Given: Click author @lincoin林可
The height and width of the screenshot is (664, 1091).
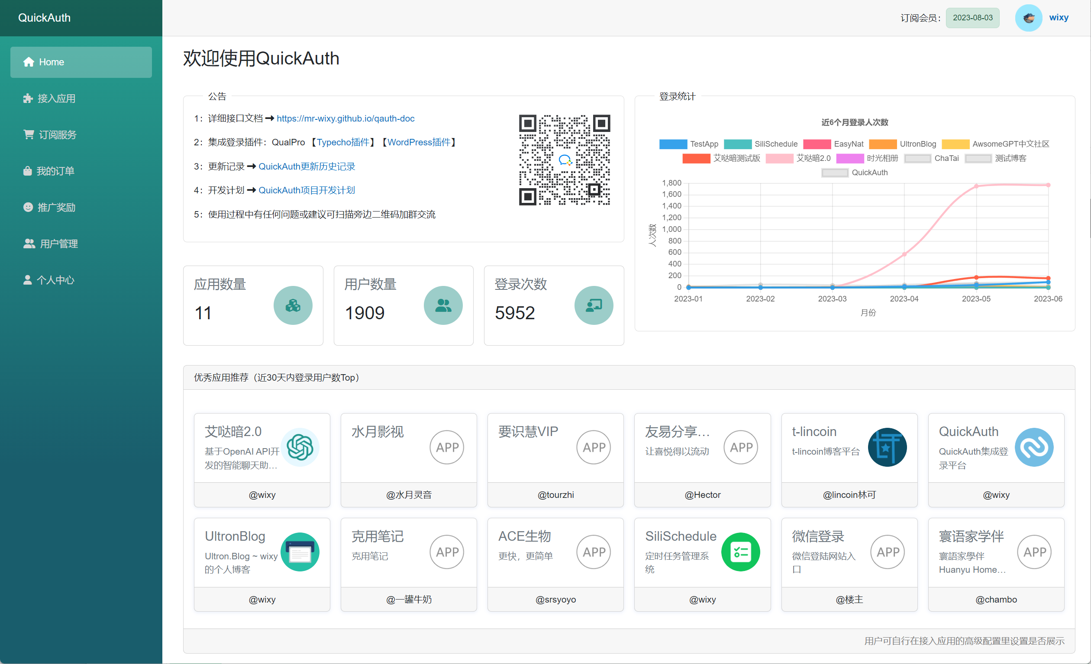Looking at the screenshot, I should (849, 494).
